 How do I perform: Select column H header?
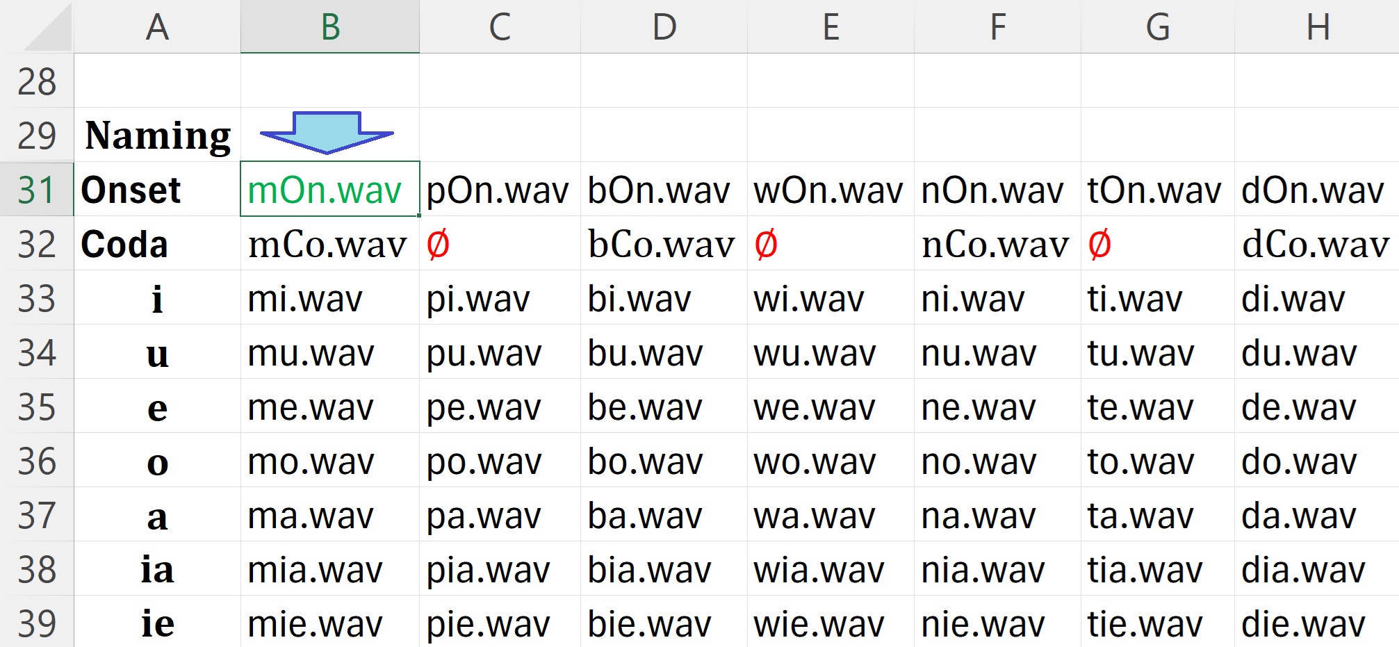click(1317, 27)
